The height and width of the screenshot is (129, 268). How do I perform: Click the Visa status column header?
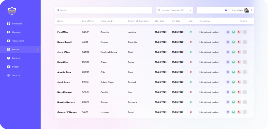(x=205, y=21)
